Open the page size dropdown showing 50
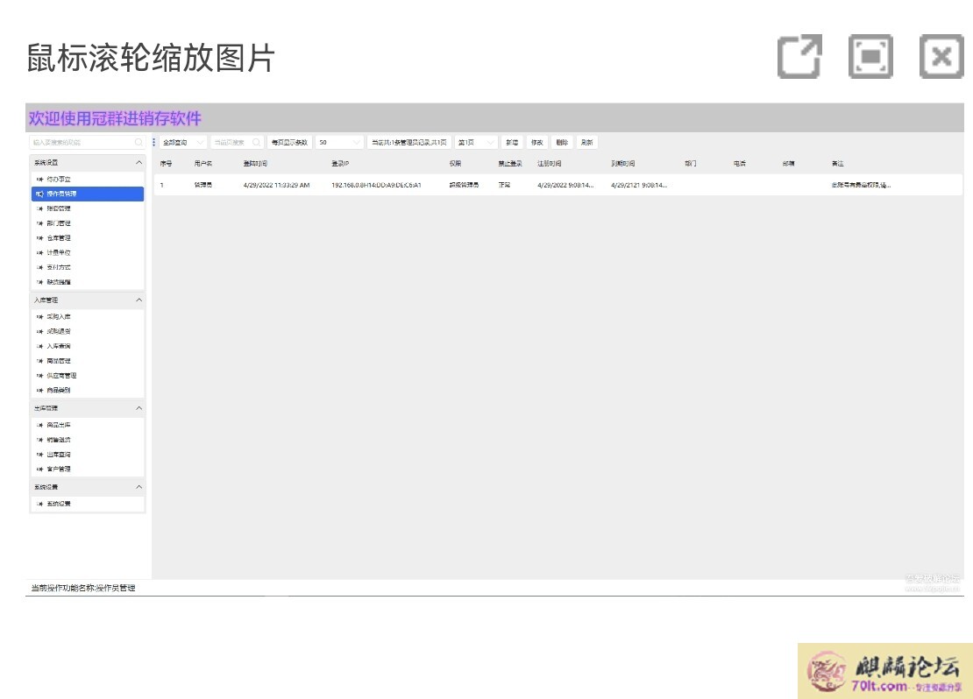This screenshot has height=699, width=973. [x=339, y=143]
